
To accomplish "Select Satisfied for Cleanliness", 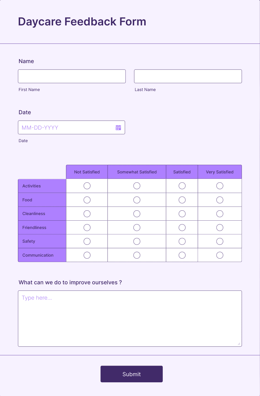I will (182, 214).
